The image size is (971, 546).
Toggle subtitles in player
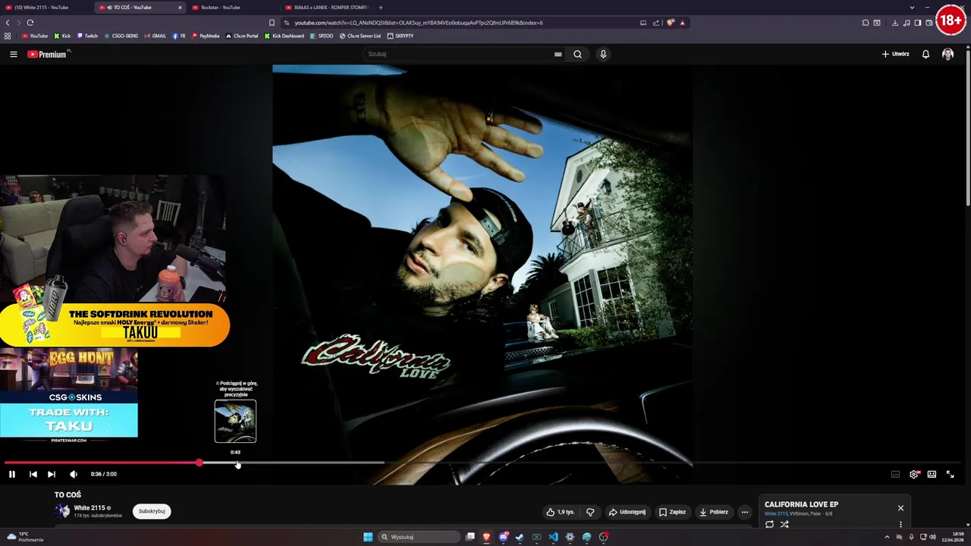point(895,474)
